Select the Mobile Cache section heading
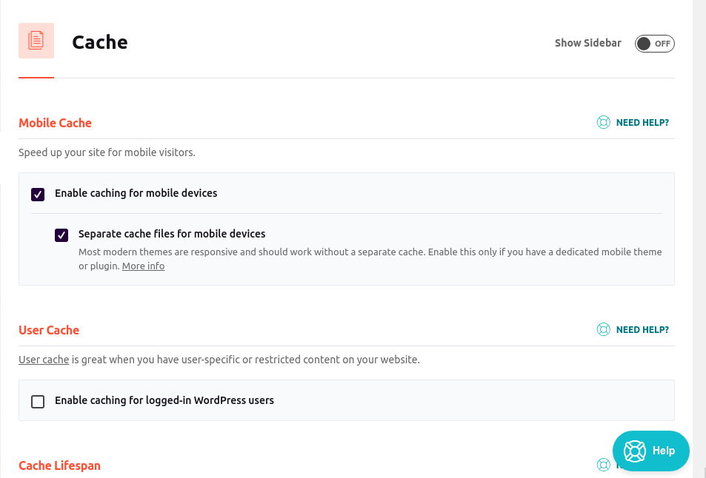The width and height of the screenshot is (706, 478). tap(55, 123)
